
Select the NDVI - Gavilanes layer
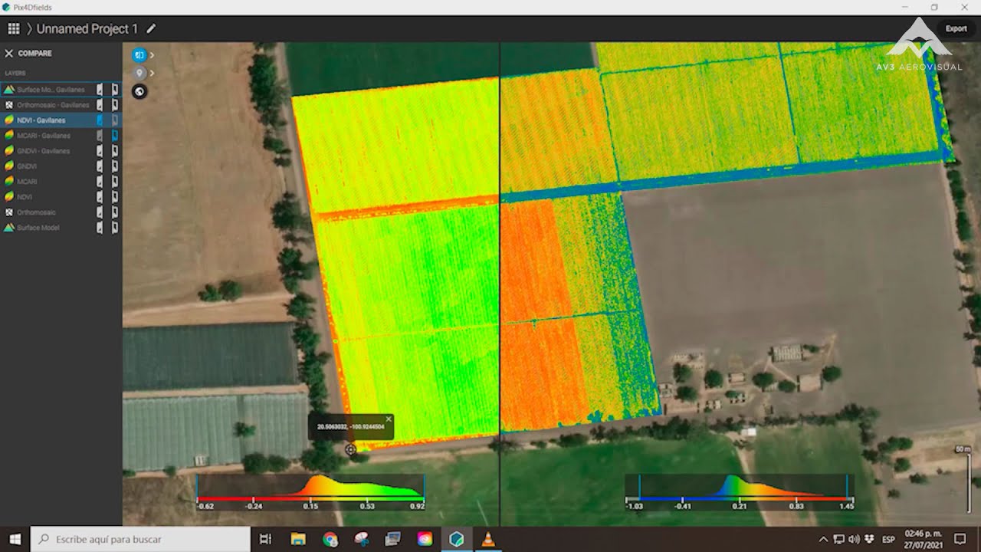click(41, 120)
